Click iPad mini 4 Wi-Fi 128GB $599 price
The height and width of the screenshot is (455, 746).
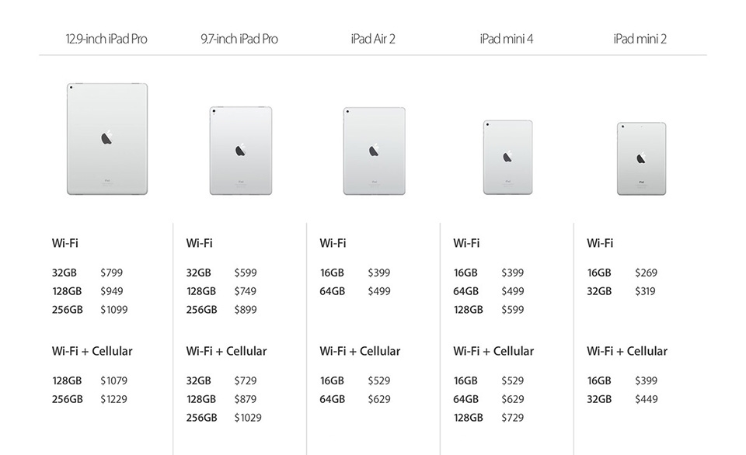click(x=512, y=310)
